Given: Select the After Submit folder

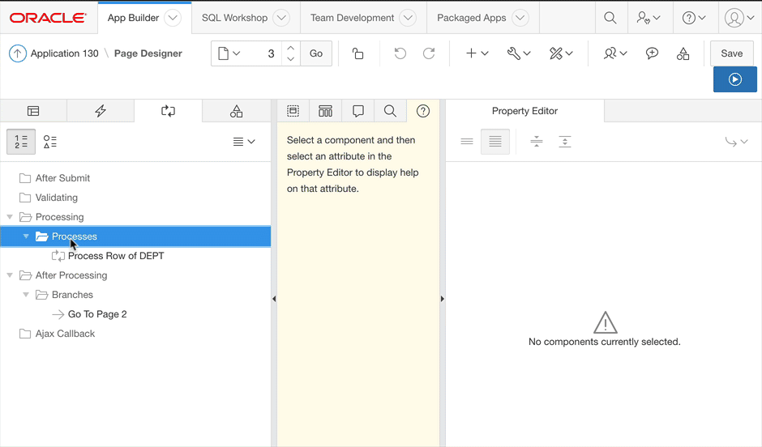Looking at the screenshot, I should click(x=62, y=178).
